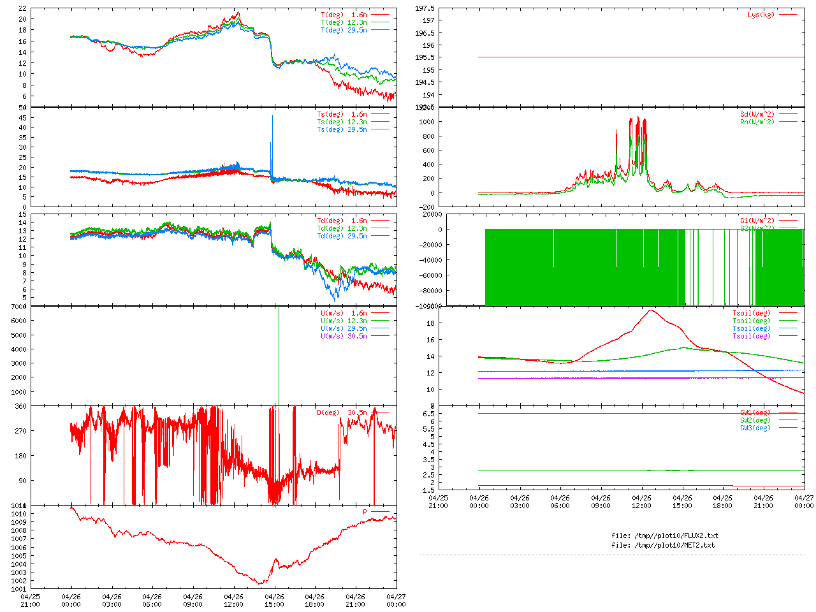The height and width of the screenshot is (612, 816).
Task: Click the P pressure legend label
Action: tap(365, 512)
